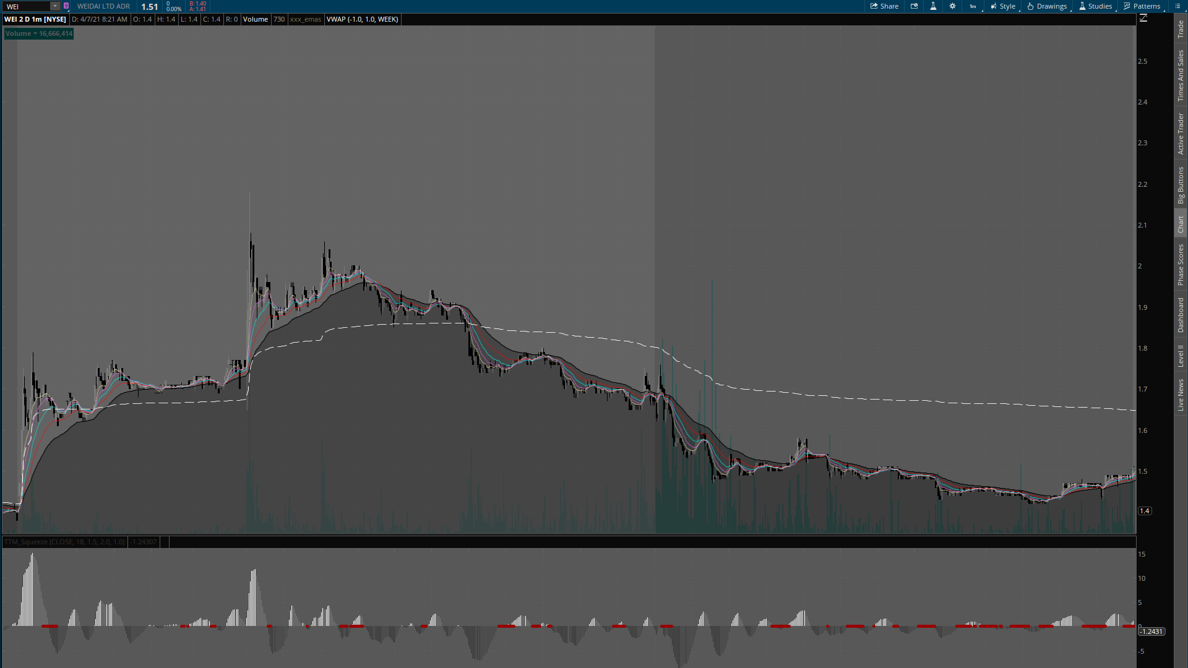This screenshot has width=1188, height=668.
Task: Open the Style menu
Action: 1003,6
